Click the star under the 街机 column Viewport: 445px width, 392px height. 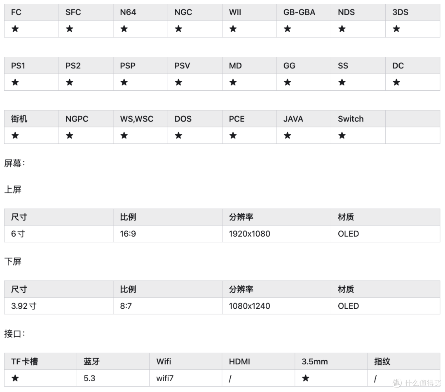15,135
